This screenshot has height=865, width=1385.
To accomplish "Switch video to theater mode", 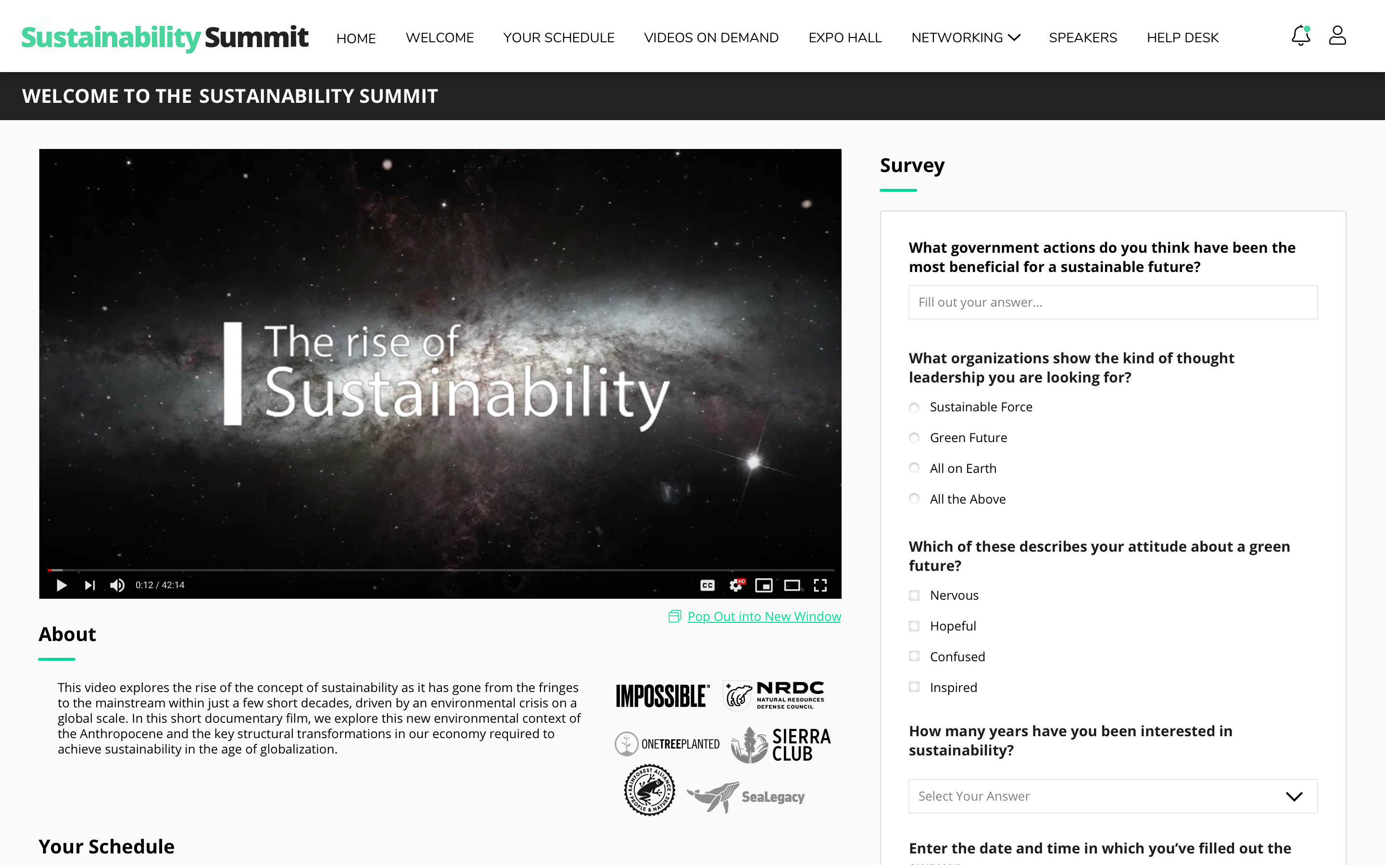I will (792, 585).
